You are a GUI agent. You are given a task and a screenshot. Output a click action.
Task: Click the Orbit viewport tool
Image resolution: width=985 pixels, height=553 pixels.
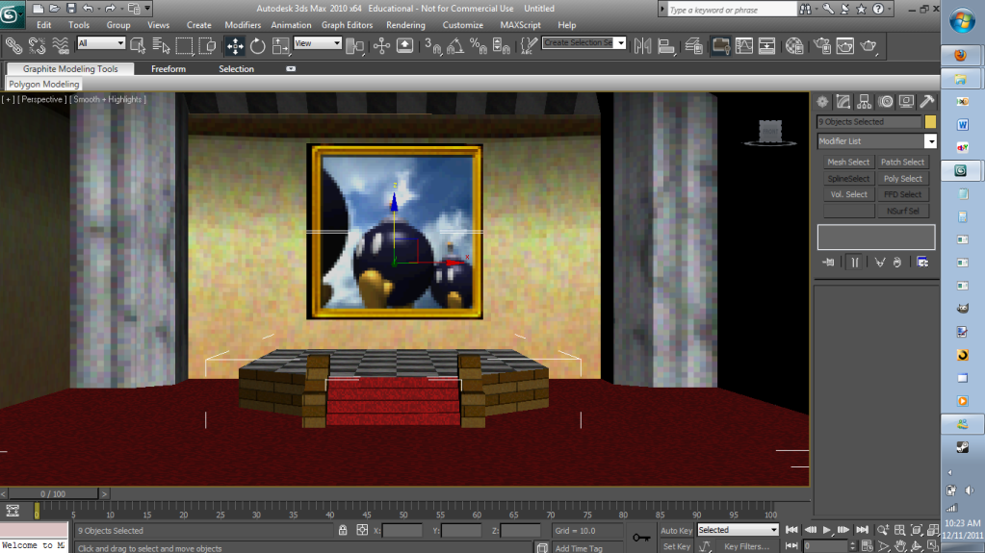click(917, 546)
